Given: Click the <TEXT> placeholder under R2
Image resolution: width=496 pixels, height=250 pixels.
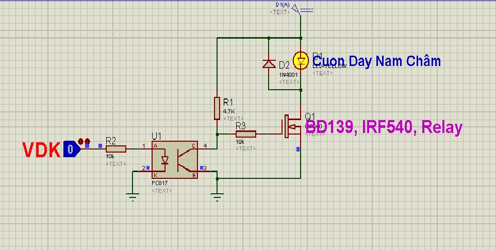Looking at the screenshot, I should [116, 164].
